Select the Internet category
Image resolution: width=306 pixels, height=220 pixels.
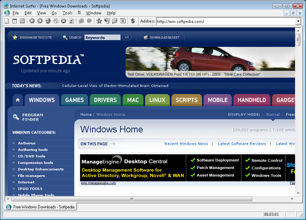26,182
